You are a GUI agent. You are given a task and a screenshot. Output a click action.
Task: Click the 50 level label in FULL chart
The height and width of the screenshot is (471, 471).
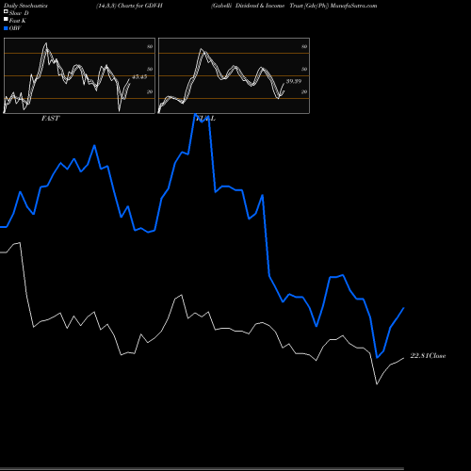click(304, 69)
